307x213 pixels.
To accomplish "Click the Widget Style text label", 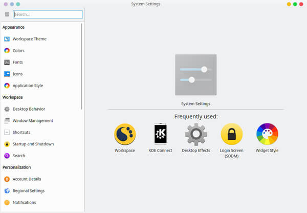I will click(267, 151).
